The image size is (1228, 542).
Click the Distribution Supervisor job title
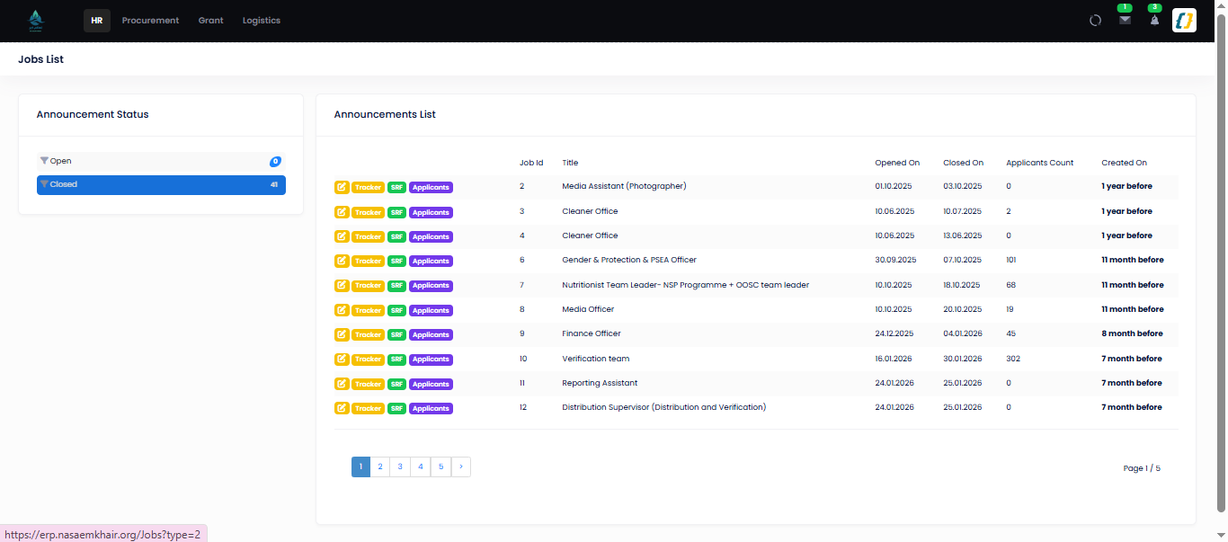pos(664,407)
